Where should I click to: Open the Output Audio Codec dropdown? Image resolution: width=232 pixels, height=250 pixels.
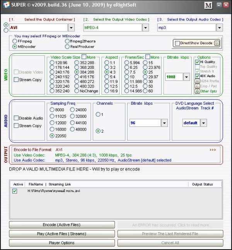pyautogui.click(x=219, y=28)
